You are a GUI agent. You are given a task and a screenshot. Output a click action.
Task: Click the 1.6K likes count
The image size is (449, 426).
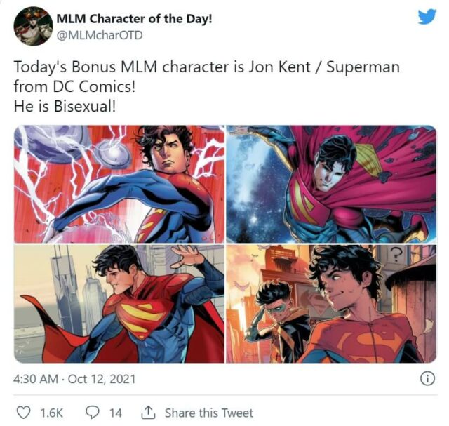click(x=51, y=413)
